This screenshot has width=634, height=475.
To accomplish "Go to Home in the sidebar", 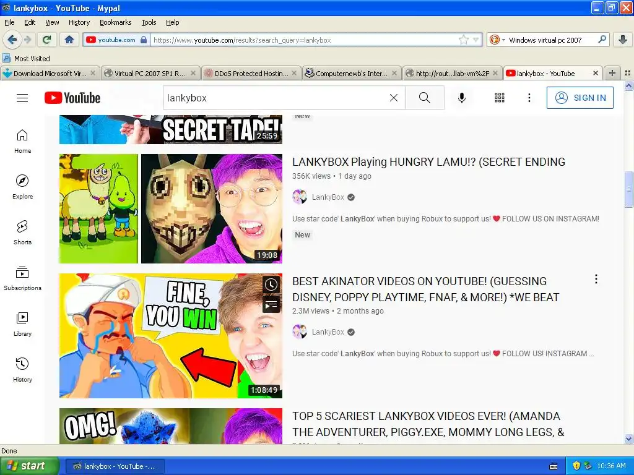I will coord(23,142).
